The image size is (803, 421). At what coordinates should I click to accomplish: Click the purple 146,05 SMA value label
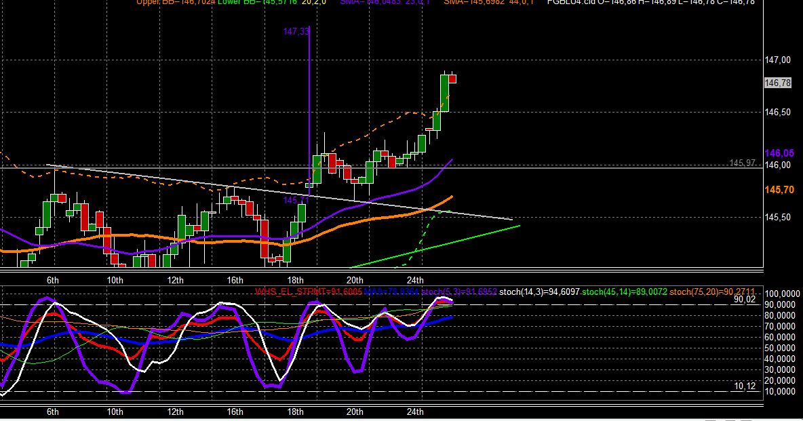pos(779,153)
